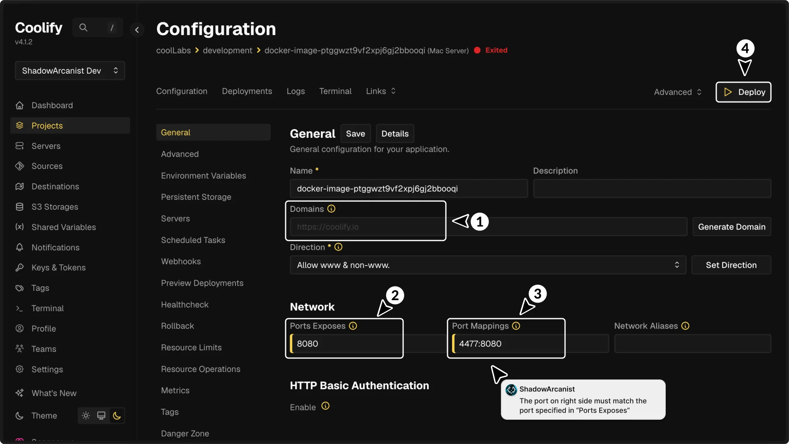This screenshot has width=789, height=444.
Task: Select Advanced in the config menu
Action: click(180, 154)
